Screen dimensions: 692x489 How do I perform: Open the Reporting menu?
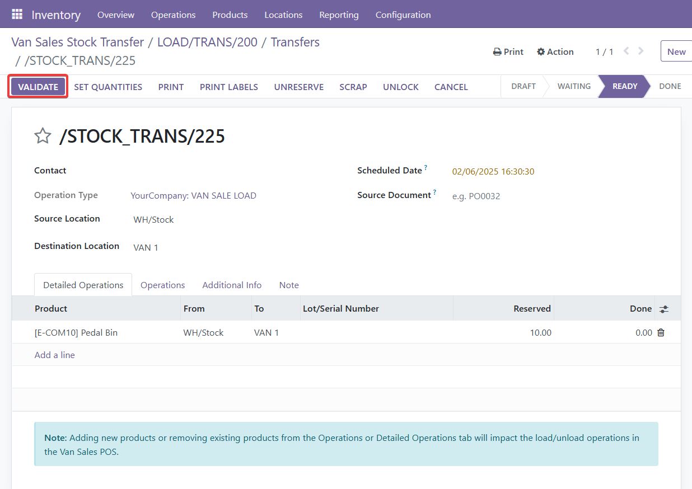tap(339, 15)
